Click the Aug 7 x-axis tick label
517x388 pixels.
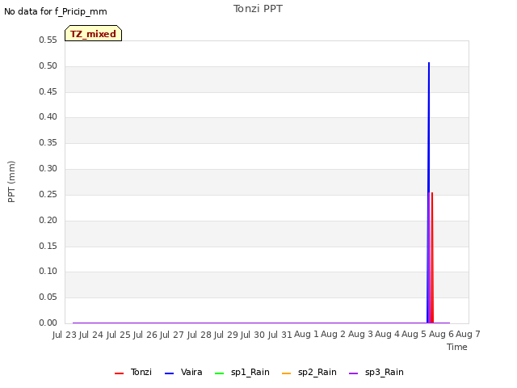(x=468, y=334)
